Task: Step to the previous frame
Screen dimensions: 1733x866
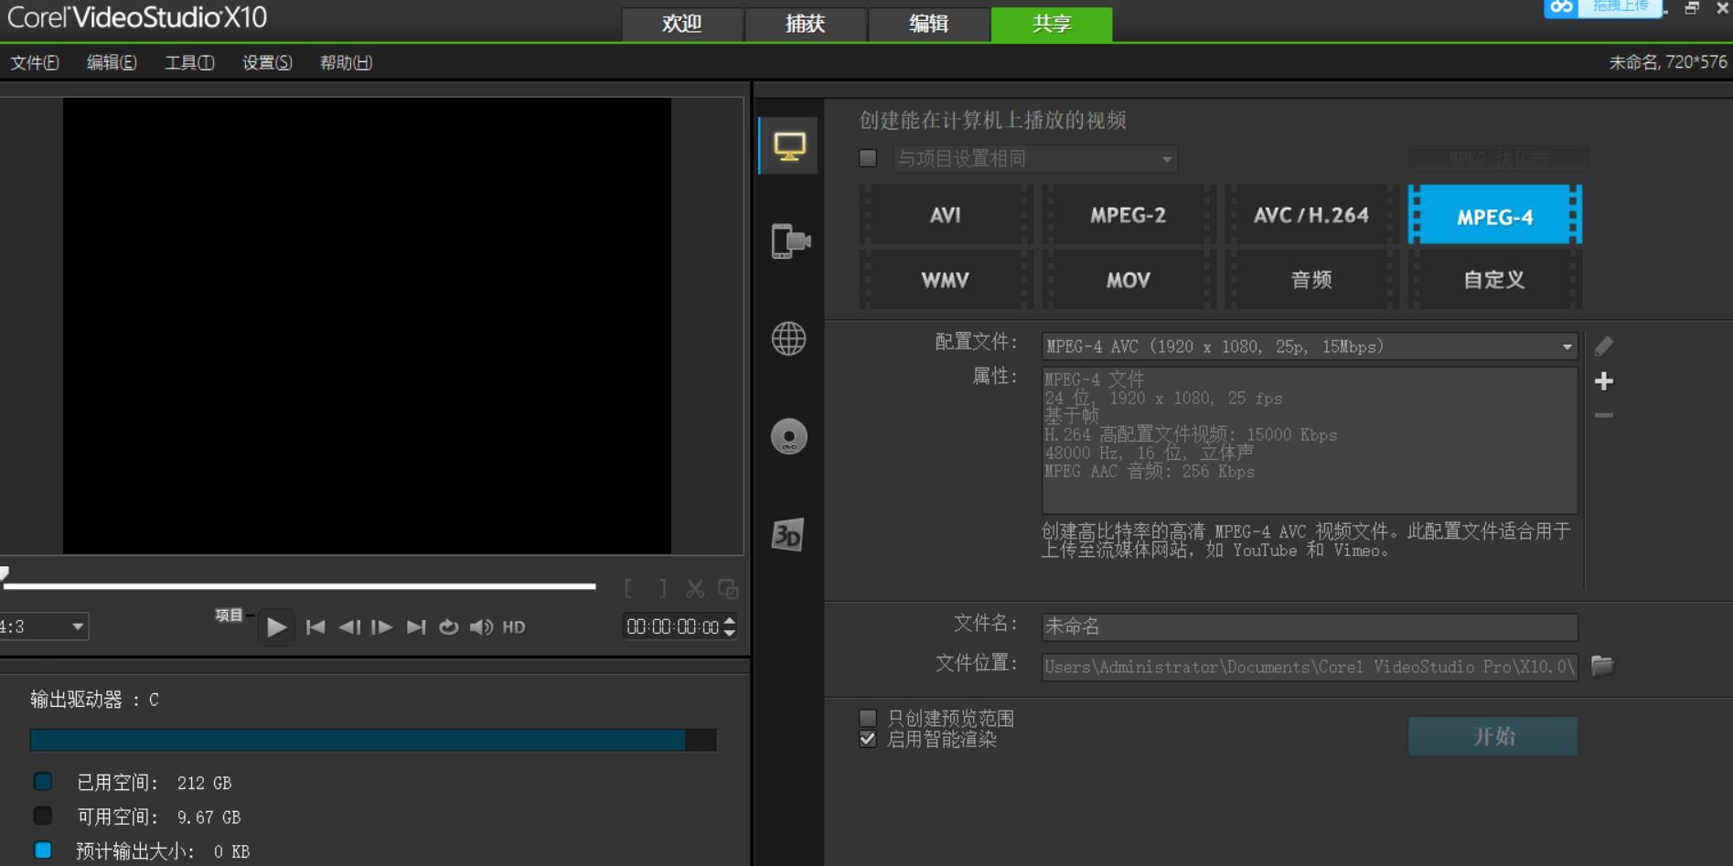Action: point(349,627)
